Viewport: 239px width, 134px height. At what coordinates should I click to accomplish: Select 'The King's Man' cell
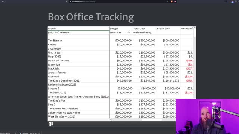pos(79,100)
